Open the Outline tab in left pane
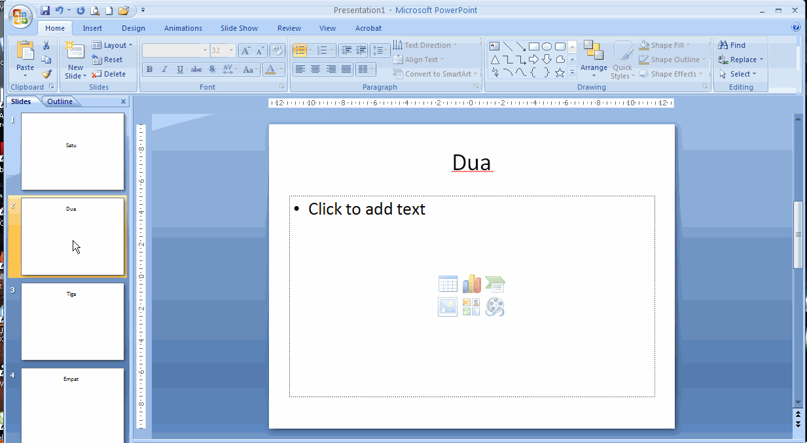This screenshot has height=443, width=807. pos(60,101)
